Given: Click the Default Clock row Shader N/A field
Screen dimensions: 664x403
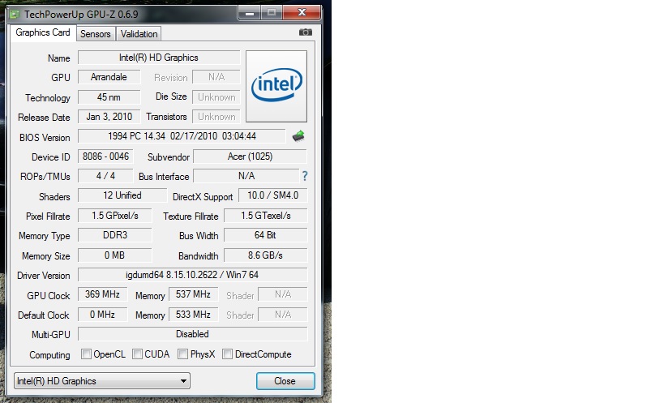Looking at the screenshot, I should click(282, 315).
